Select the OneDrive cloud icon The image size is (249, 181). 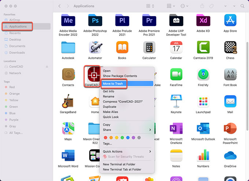tap(230, 156)
